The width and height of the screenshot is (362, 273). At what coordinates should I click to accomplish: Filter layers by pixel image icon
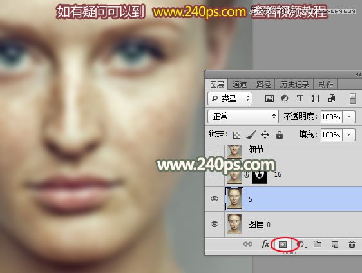coord(269,99)
